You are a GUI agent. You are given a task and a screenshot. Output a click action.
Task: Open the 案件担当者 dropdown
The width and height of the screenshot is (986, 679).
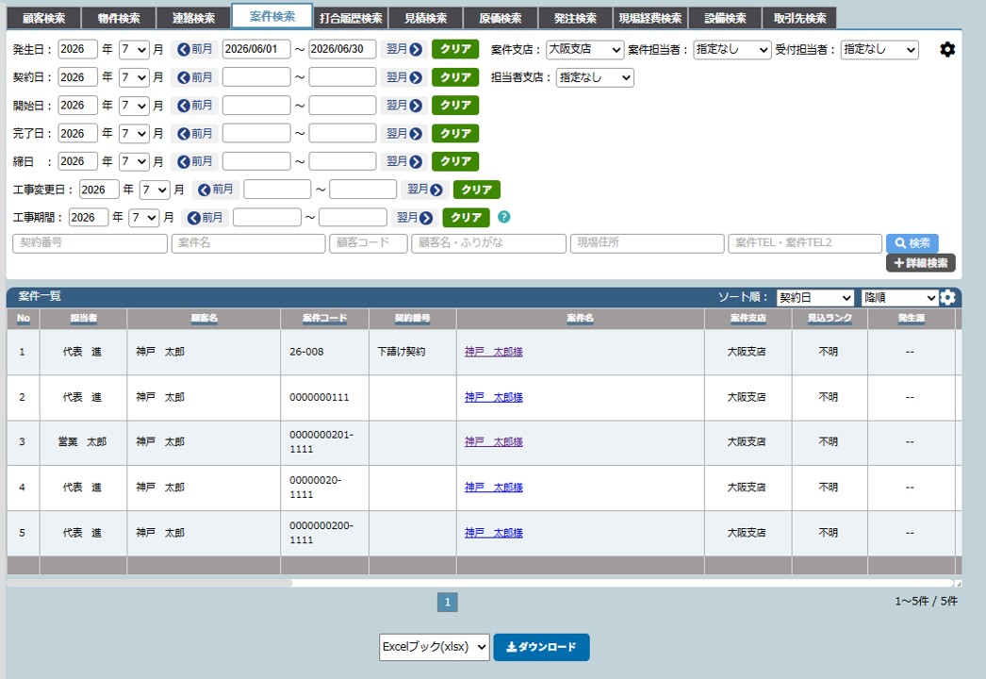(731, 49)
